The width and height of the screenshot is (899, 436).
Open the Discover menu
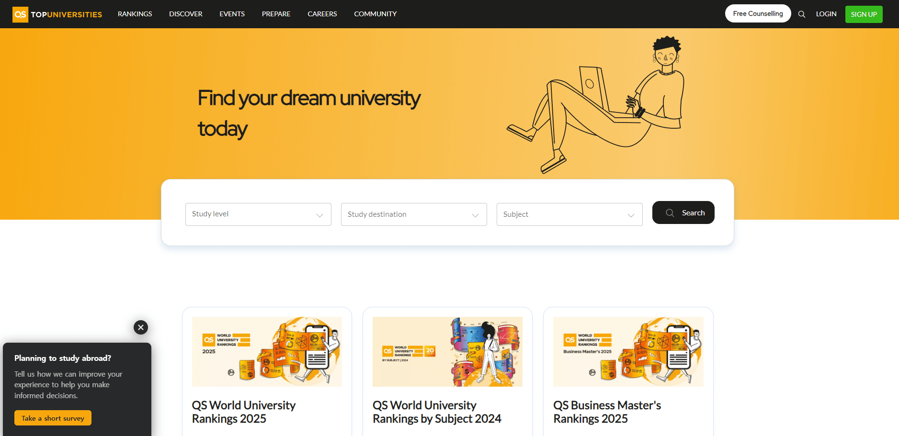[x=186, y=14]
